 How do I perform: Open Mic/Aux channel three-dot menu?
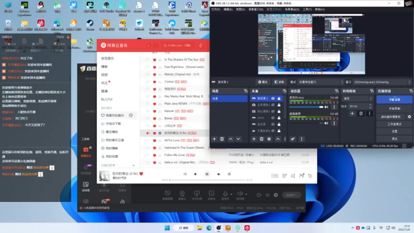click(334, 107)
